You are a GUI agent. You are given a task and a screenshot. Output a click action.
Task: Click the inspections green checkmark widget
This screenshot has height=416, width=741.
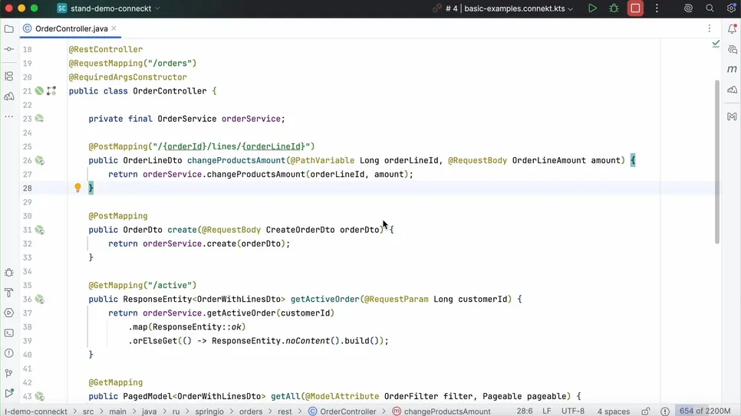click(716, 44)
